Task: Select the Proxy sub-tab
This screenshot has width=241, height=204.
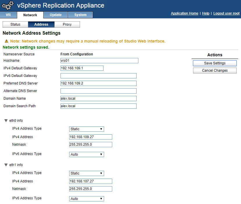Action: click(67, 24)
